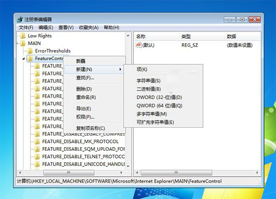Click tree pane scroll up arrow
The image size is (276, 199).
(x=128, y=36)
